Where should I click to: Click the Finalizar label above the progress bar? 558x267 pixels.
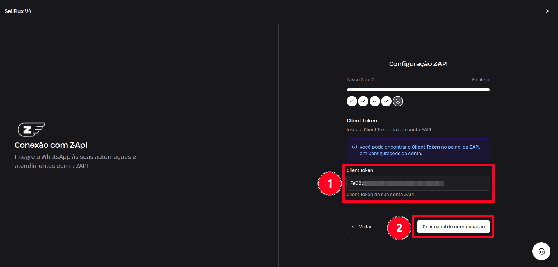pos(481,79)
